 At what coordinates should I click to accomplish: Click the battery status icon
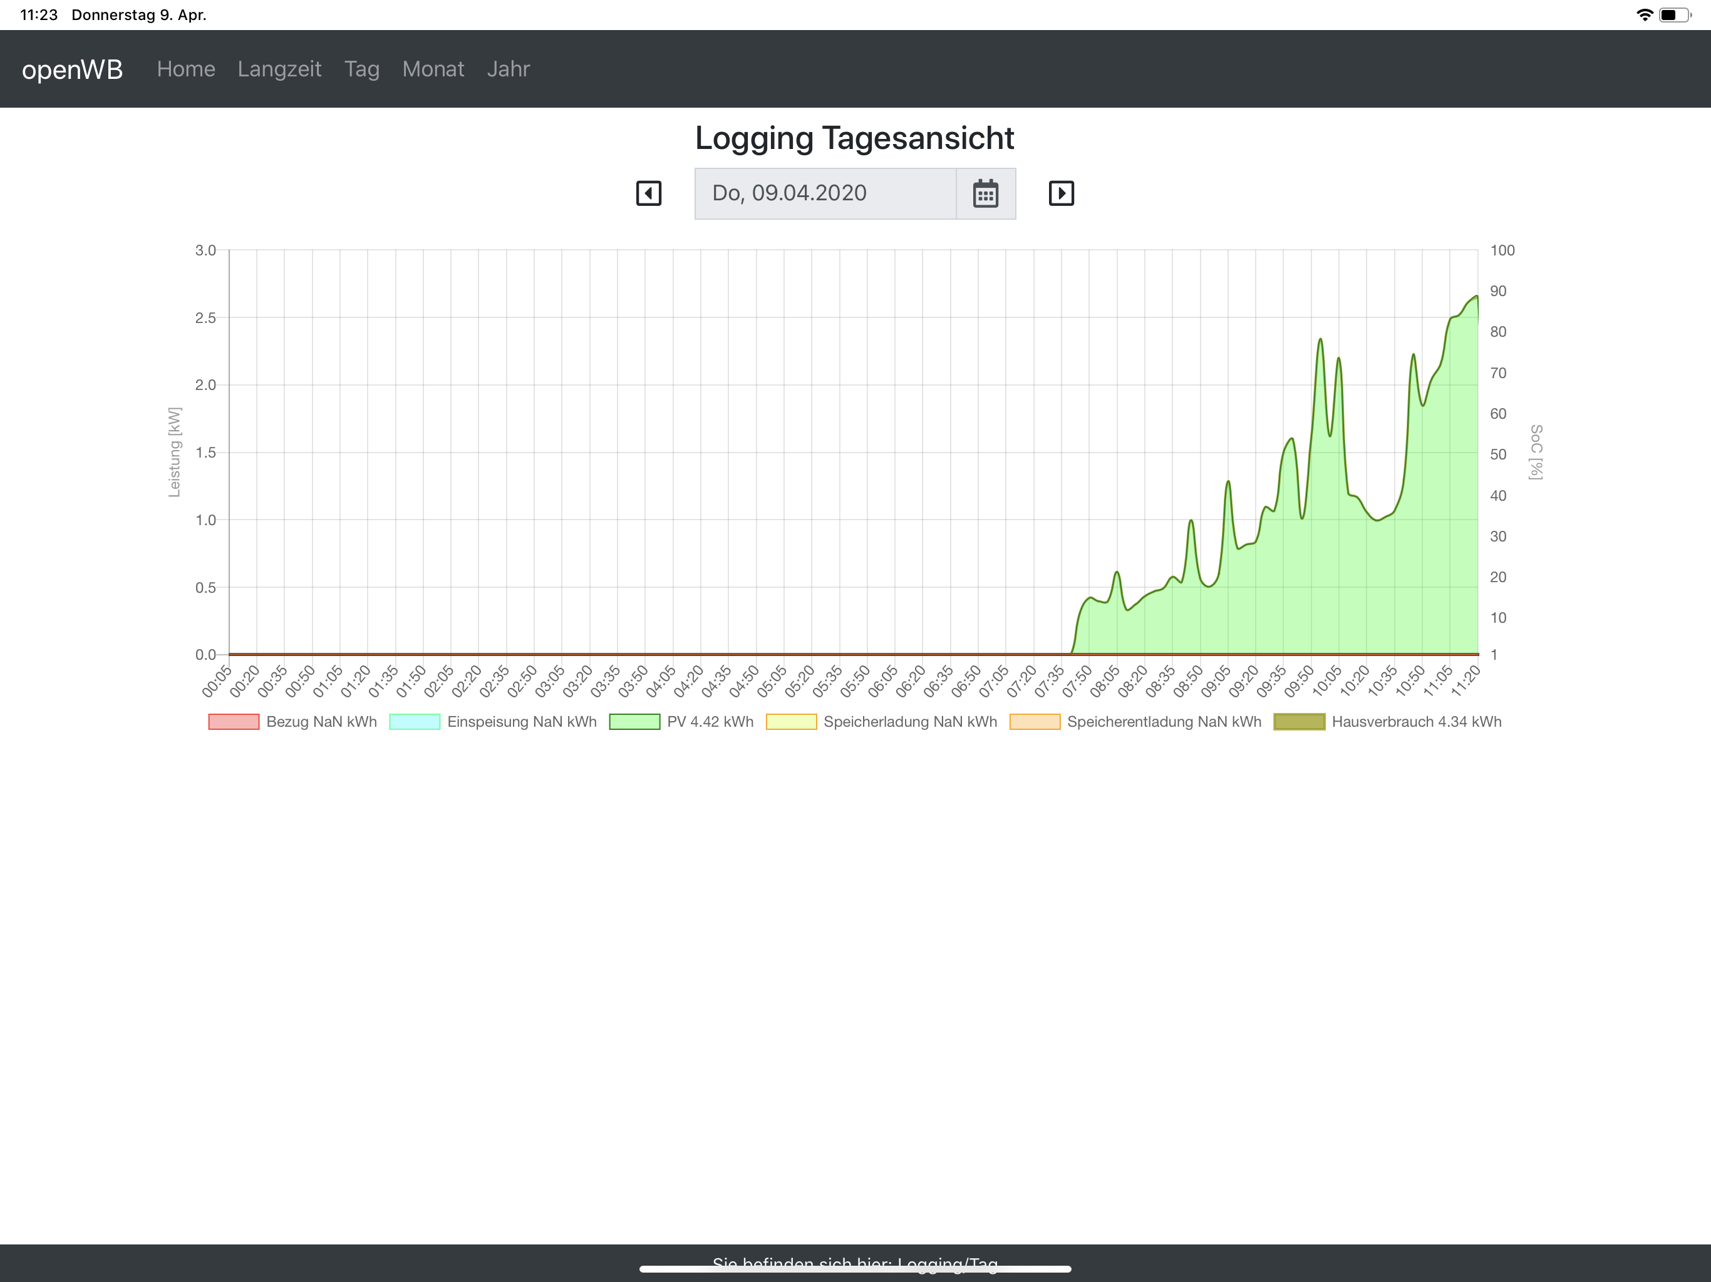tap(1674, 14)
